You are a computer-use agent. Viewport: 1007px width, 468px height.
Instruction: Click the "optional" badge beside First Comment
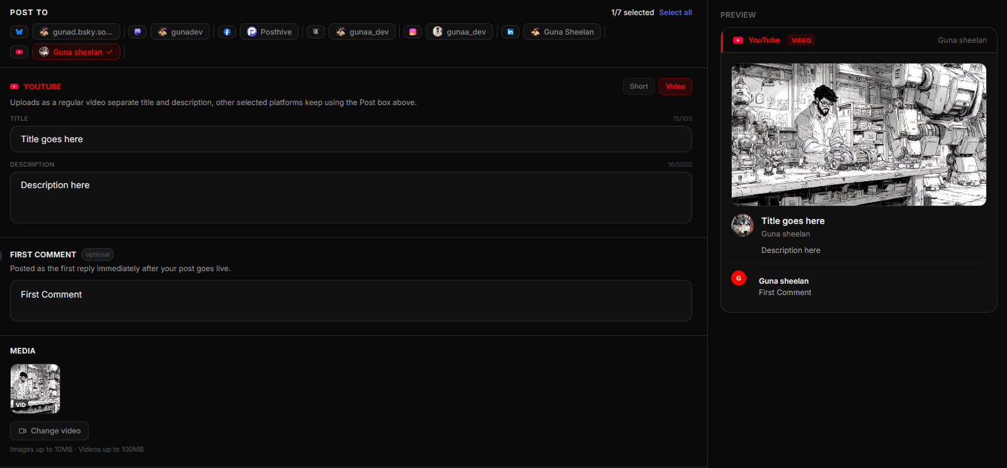[98, 255]
